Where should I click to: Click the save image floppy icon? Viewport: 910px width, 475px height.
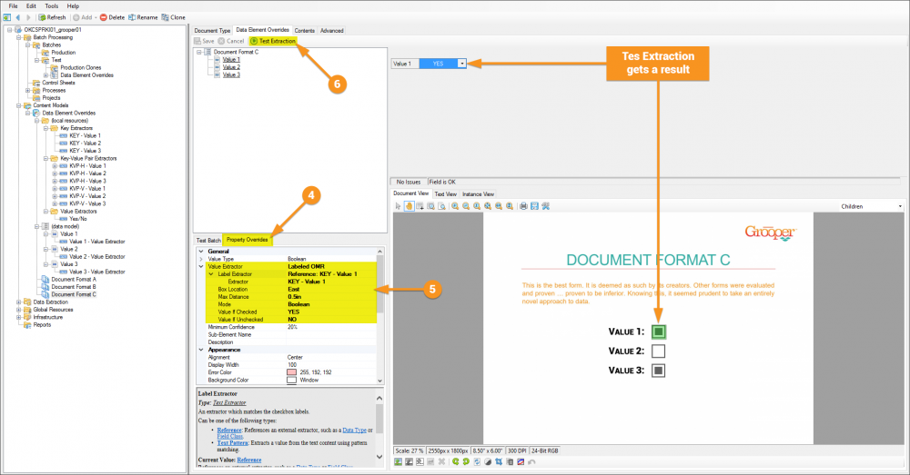point(534,206)
